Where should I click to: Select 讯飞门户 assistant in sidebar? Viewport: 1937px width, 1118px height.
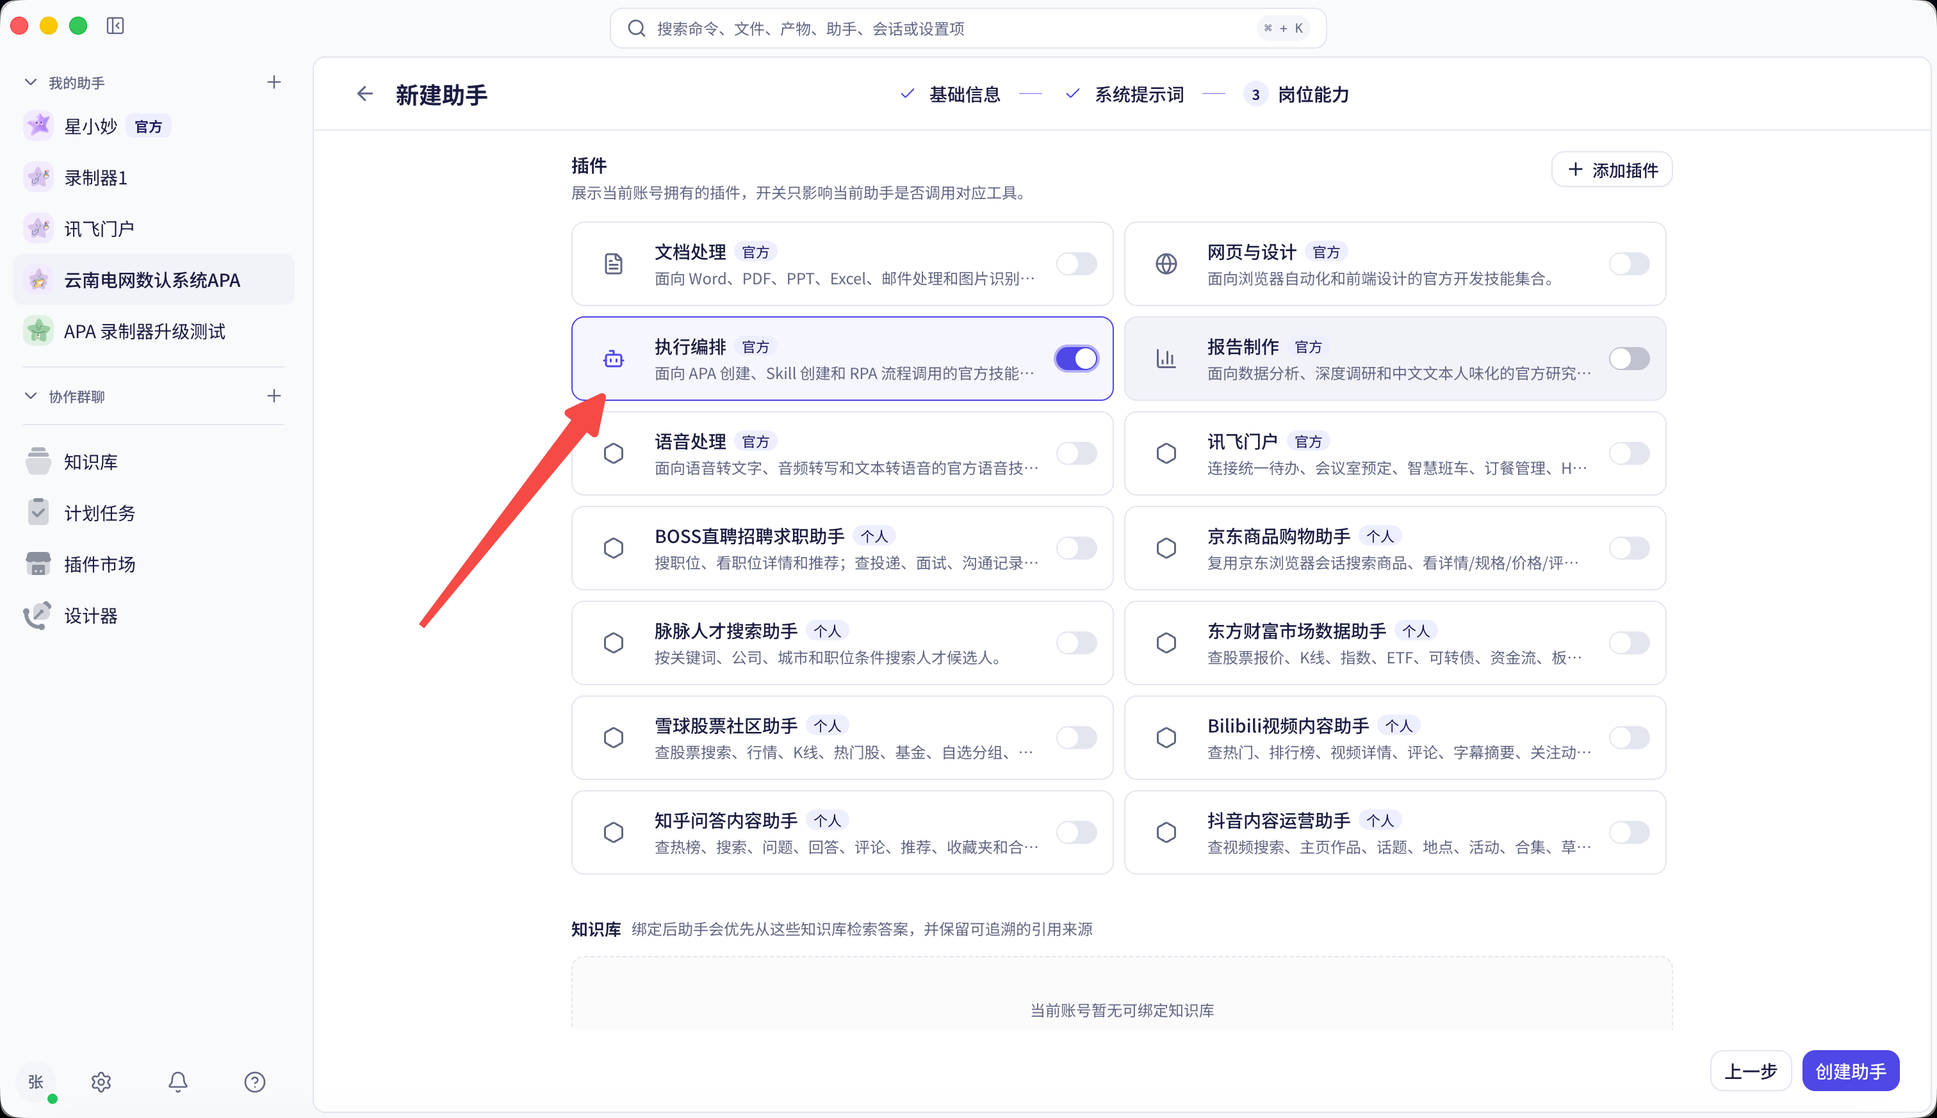tap(154, 228)
